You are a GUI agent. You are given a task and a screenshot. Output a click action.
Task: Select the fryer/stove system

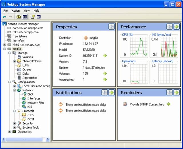click(20, 36)
